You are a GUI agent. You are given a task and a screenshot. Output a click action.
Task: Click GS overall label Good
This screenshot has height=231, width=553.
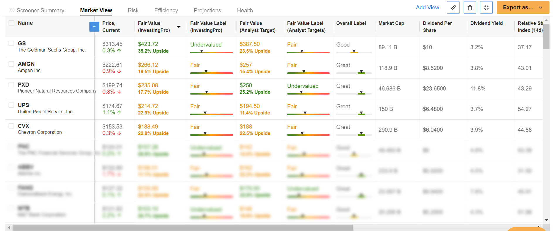(343, 45)
